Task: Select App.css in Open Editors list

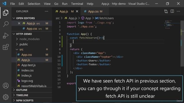Action: point(32,29)
